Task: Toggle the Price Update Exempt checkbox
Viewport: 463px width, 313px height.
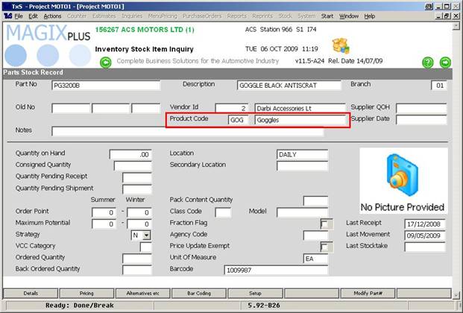Action: tap(325, 247)
